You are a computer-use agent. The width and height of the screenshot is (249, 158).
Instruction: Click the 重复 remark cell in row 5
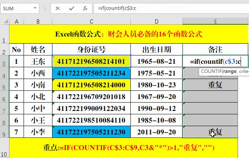[210, 85]
